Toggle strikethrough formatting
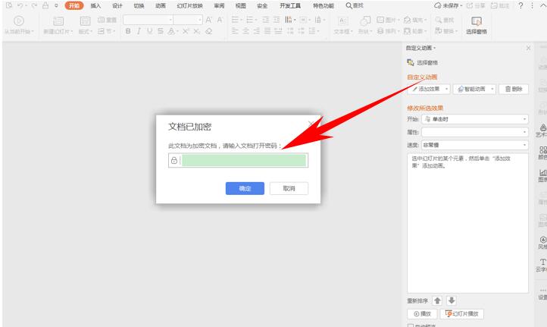This screenshot has height=327, width=547. pos(160,31)
